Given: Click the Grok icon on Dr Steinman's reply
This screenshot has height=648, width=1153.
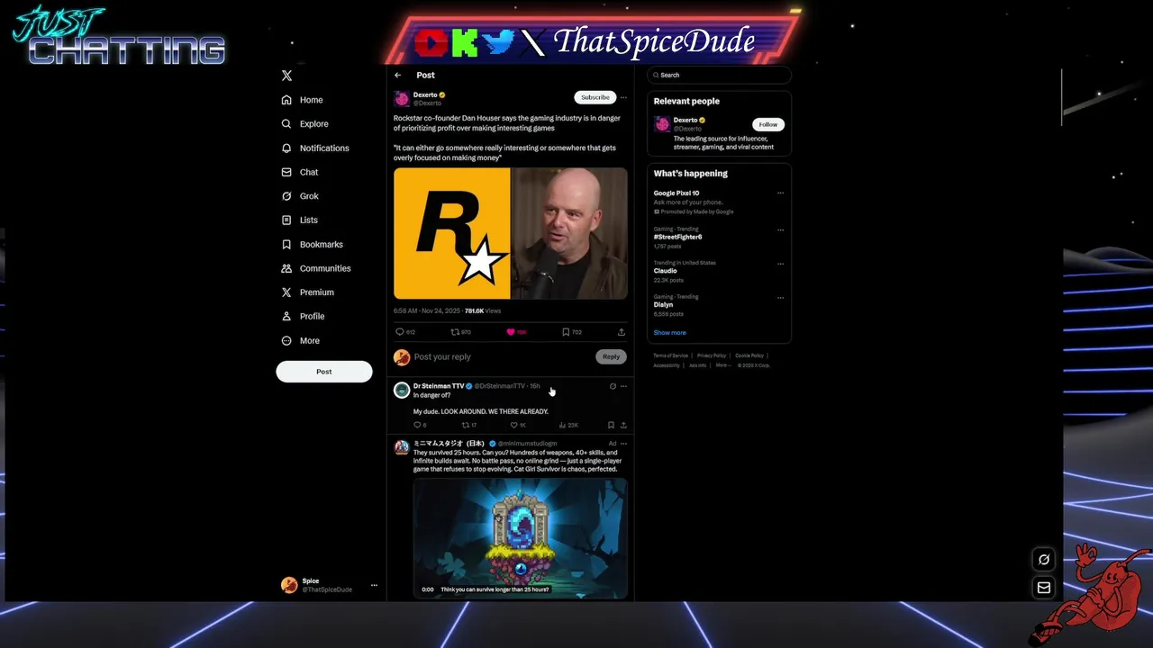Looking at the screenshot, I should point(613,386).
